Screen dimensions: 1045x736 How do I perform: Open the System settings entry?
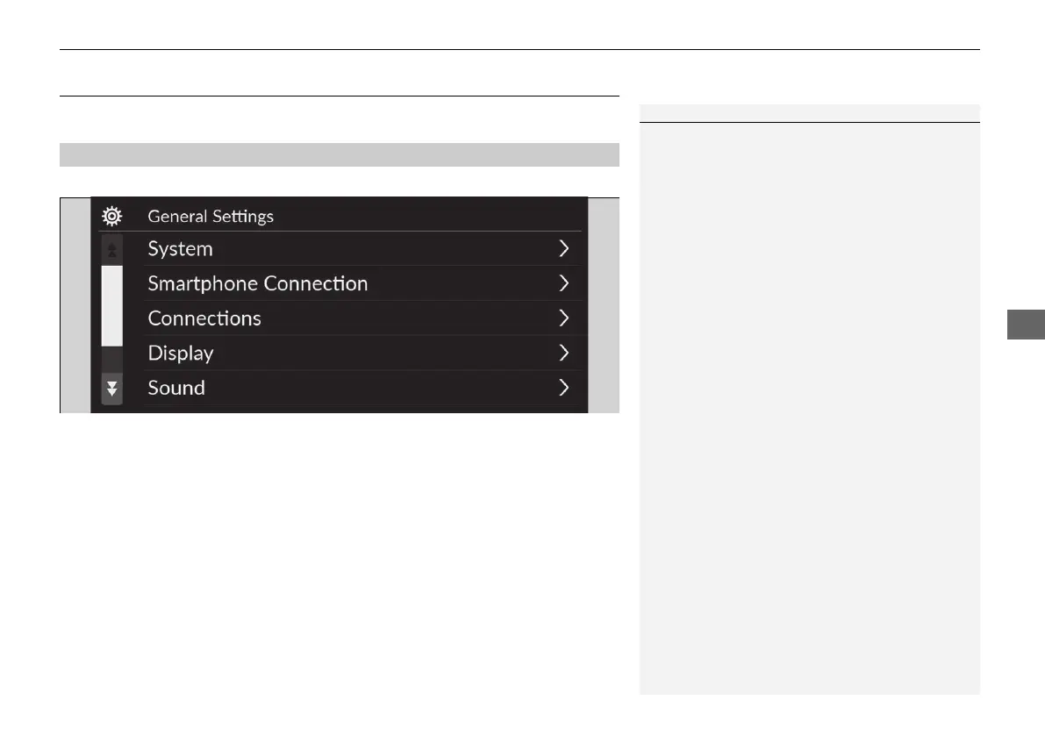coord(181,249)
